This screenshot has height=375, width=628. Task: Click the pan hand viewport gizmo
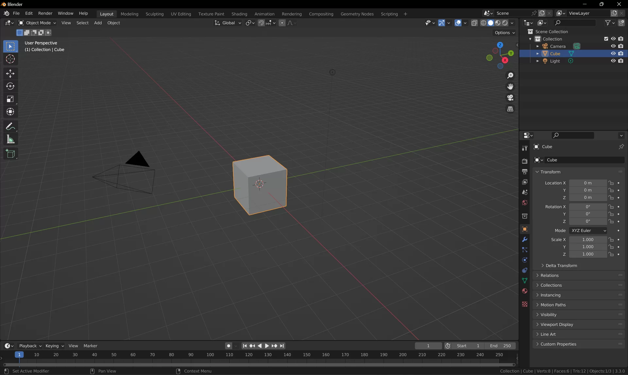(x=510, y=87)
